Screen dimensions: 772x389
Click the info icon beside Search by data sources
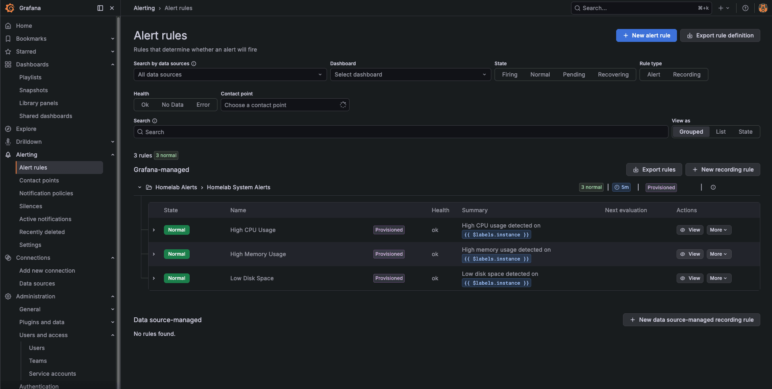[x=194, y=64]
